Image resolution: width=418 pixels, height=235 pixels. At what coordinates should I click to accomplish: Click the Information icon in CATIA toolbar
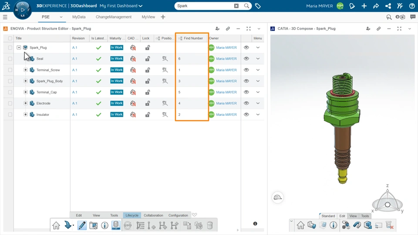click(333, 225)
